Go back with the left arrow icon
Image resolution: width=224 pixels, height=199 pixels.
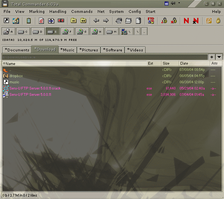pyautogui.click(x=96, y=21)
